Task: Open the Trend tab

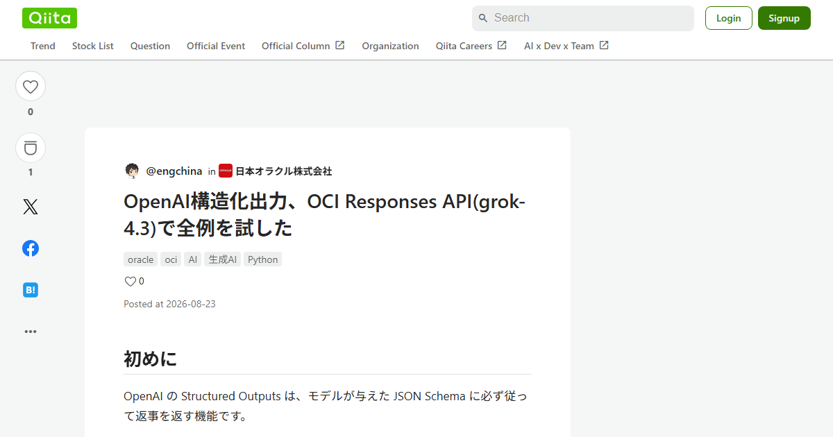Action: tap(43, 46)
